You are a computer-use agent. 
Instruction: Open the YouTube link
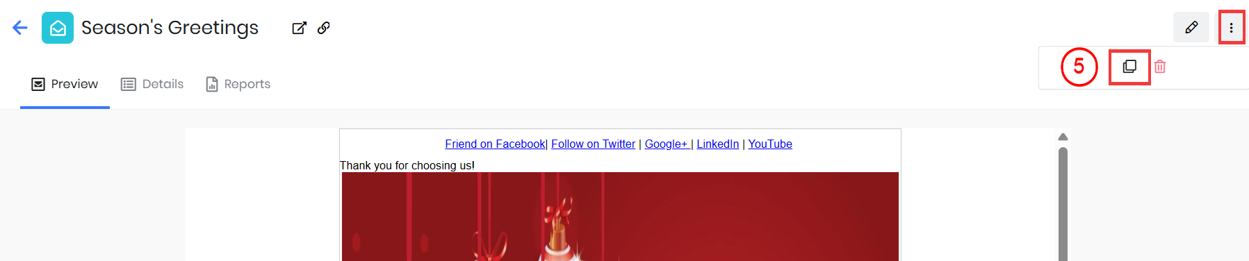click(770, 144)
